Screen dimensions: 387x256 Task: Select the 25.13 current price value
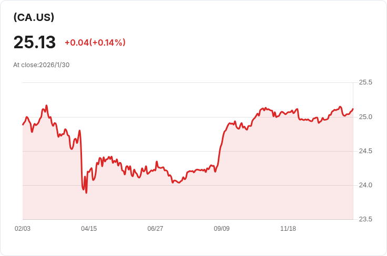click(35, 42)
